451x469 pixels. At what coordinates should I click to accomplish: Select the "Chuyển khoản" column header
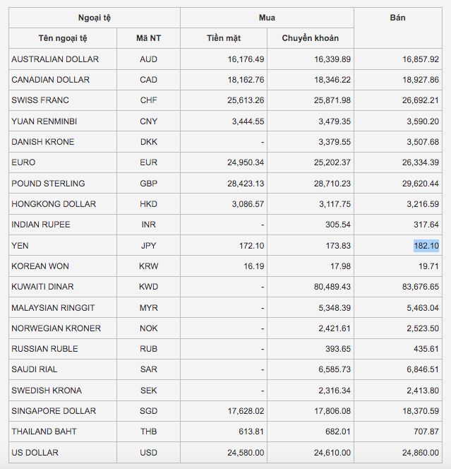[310, 38]
